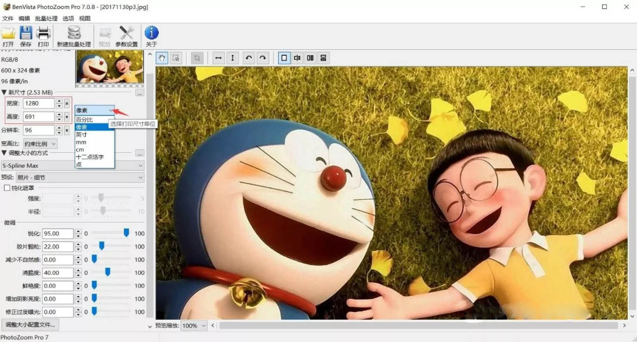Switch to side-by-side vertical preview
The height and width of the screenshot is (342, 637).
[310, 58]
